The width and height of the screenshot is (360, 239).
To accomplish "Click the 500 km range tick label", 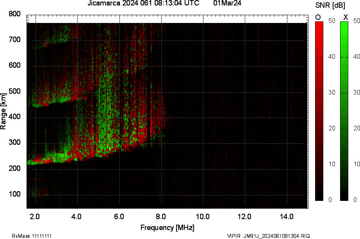I will 14,92.
